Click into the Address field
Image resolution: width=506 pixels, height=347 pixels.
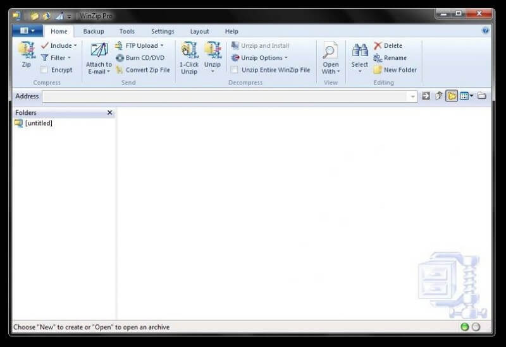(225, 97)
